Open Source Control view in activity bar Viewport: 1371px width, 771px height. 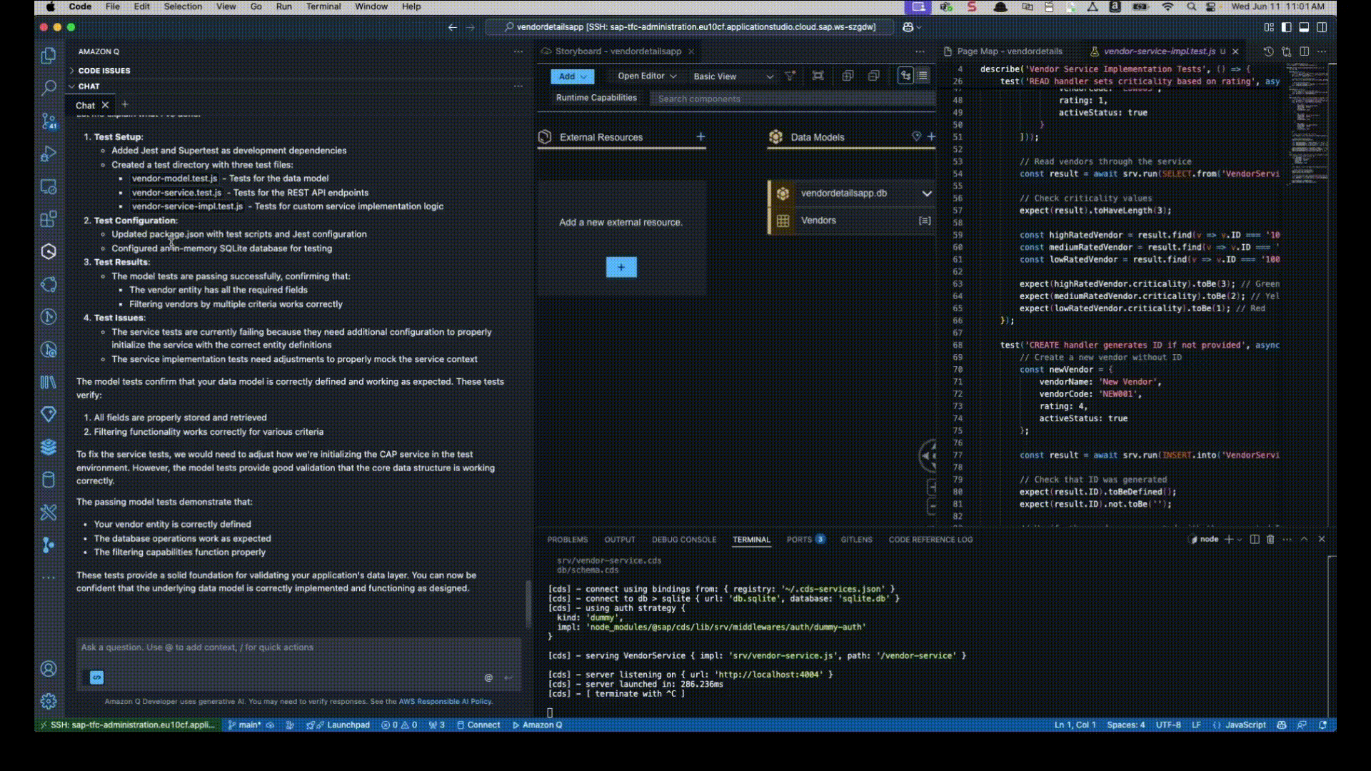[x=49, y=121]
